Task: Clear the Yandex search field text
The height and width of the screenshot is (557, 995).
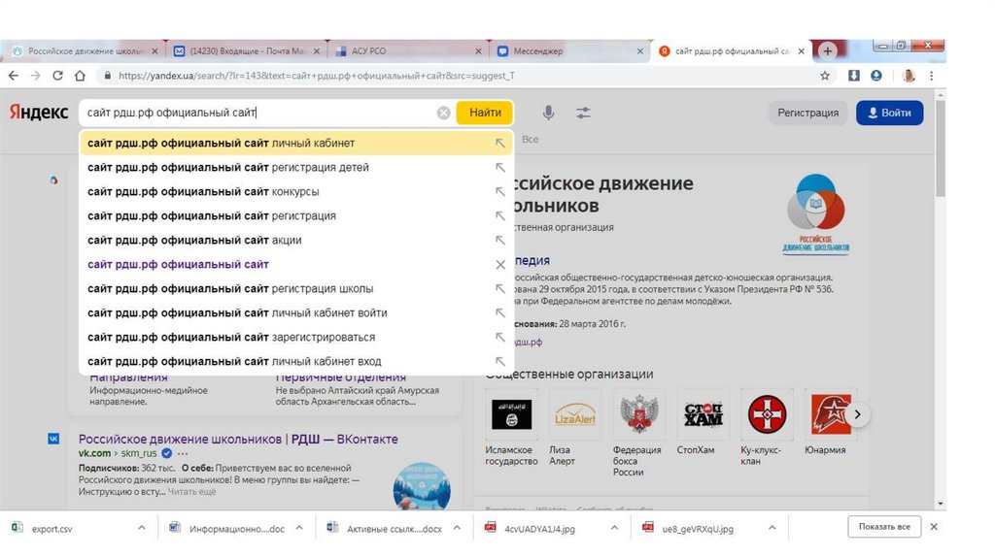Action: click(x=443, y=113)
